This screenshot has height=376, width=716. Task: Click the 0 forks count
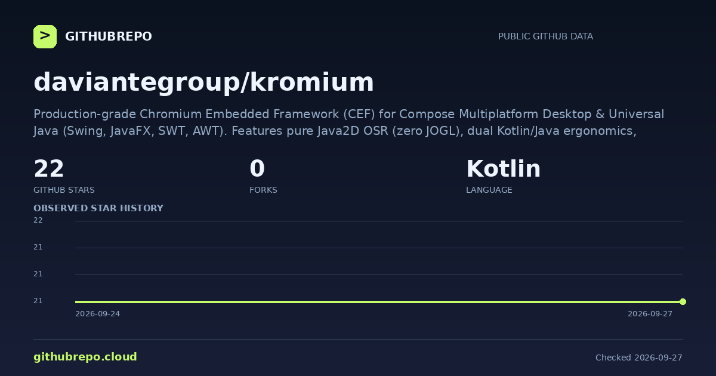[257, 169]
